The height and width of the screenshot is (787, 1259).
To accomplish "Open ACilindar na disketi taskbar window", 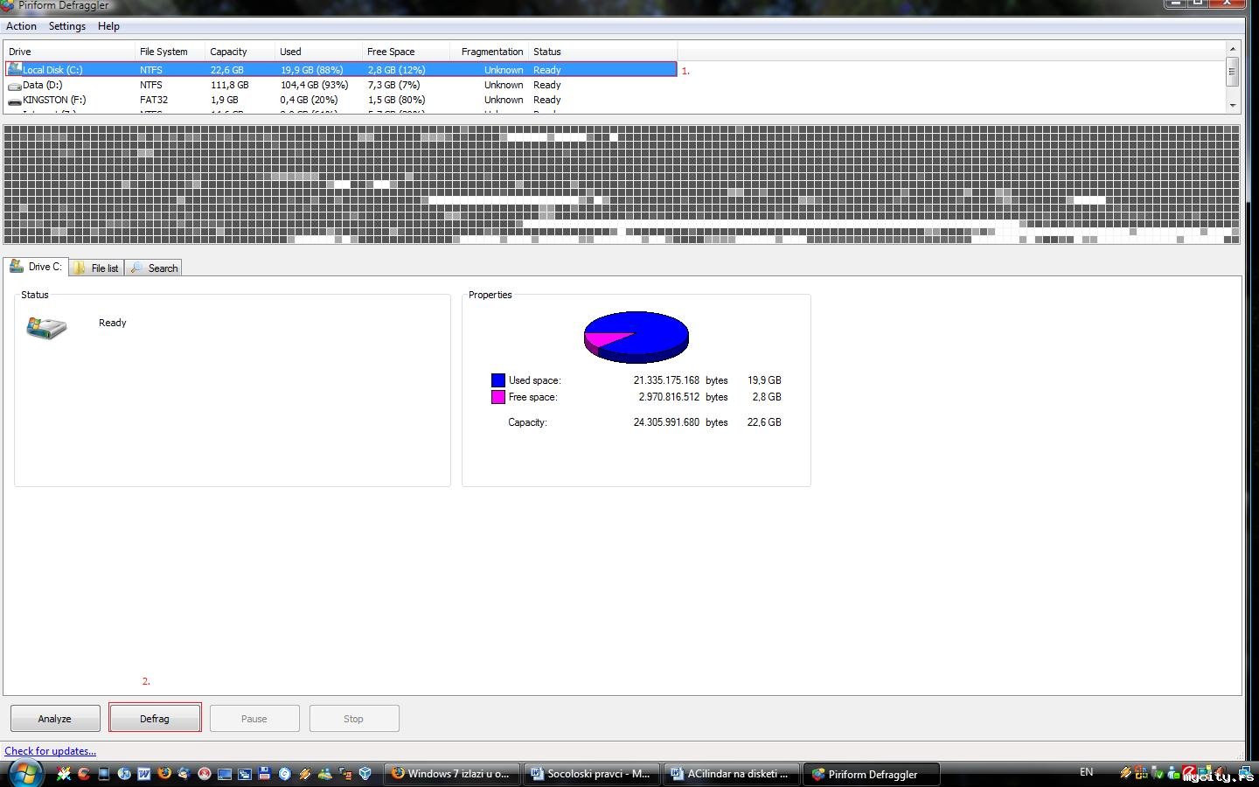I will [732, 774].
